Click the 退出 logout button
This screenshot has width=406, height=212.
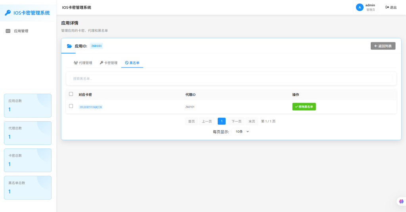391,8
